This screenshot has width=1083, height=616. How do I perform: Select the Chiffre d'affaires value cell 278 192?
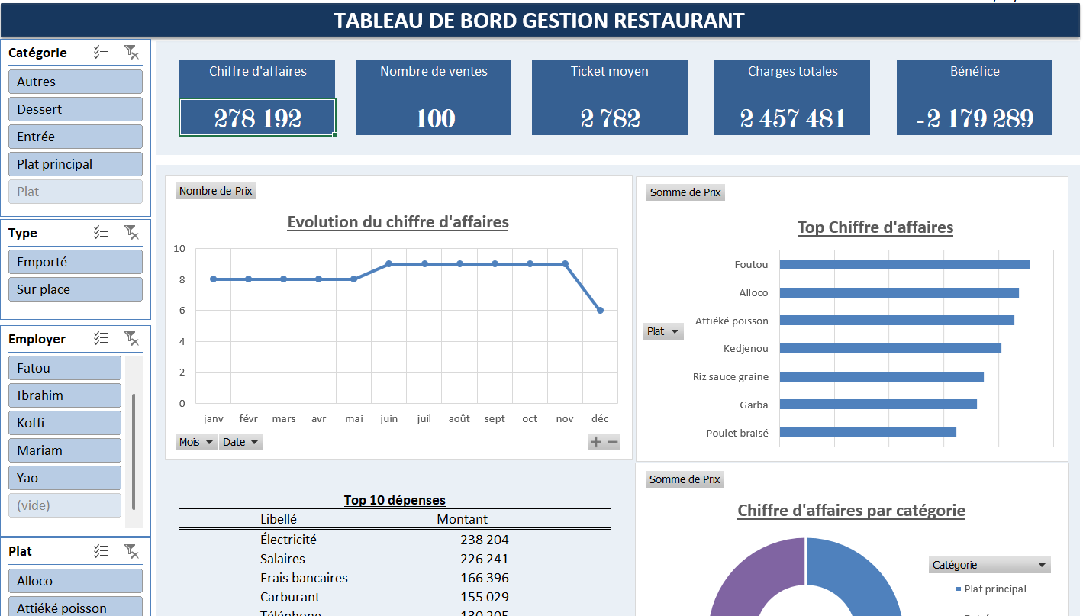257,118
